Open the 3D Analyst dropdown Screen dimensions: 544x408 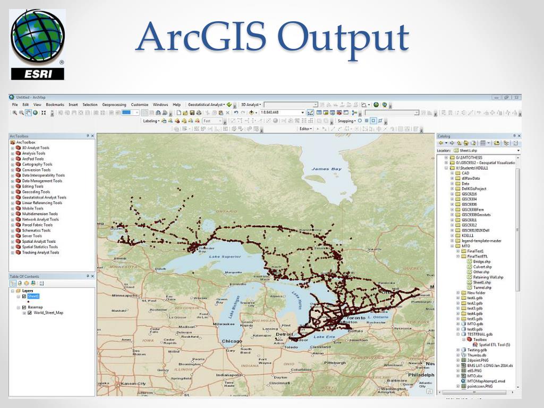(251, 105)
